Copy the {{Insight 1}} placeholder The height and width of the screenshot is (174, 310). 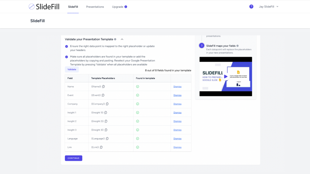coord(106,112)
